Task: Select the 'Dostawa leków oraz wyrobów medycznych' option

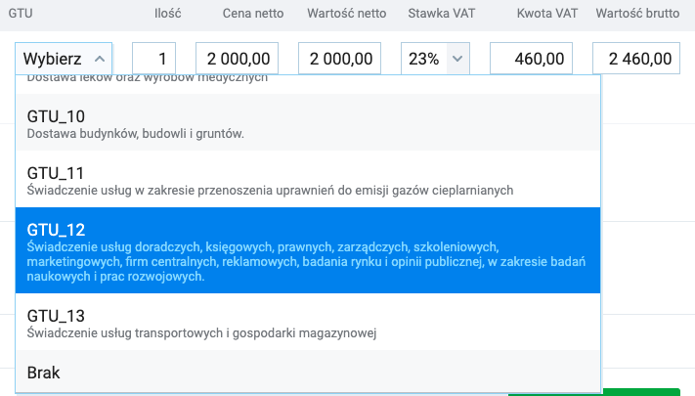Action: coord(308,84)
